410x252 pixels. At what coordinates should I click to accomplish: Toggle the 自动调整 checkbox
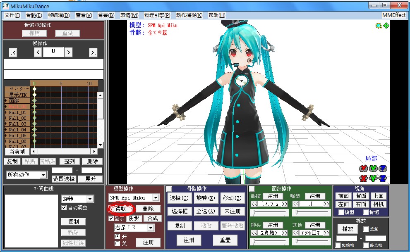coord(64,208)
